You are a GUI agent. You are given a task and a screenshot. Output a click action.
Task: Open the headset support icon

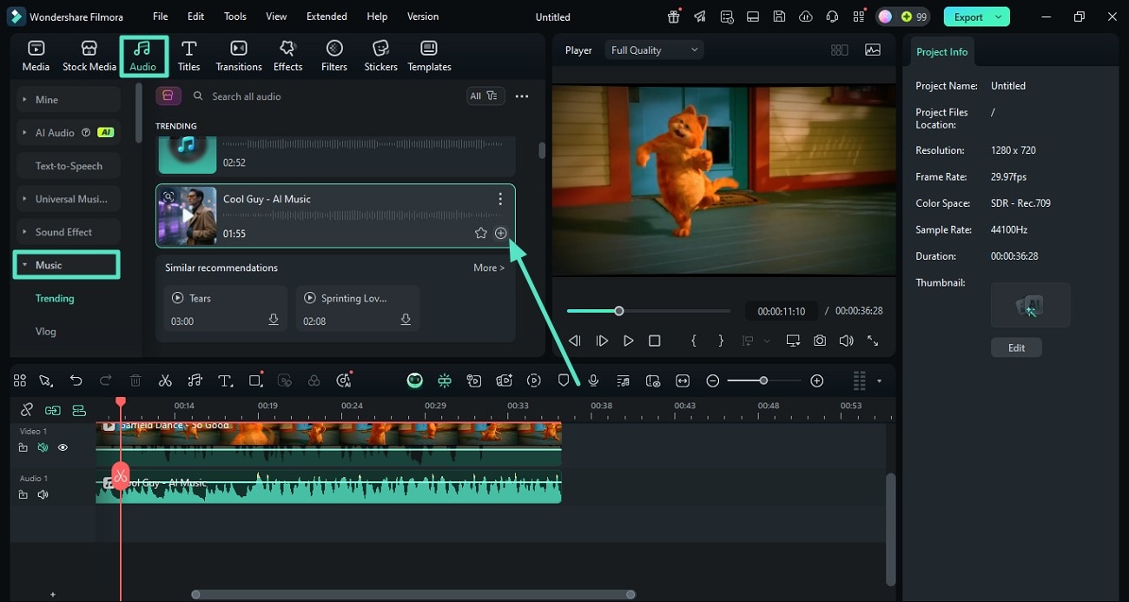tap(833, 17)
